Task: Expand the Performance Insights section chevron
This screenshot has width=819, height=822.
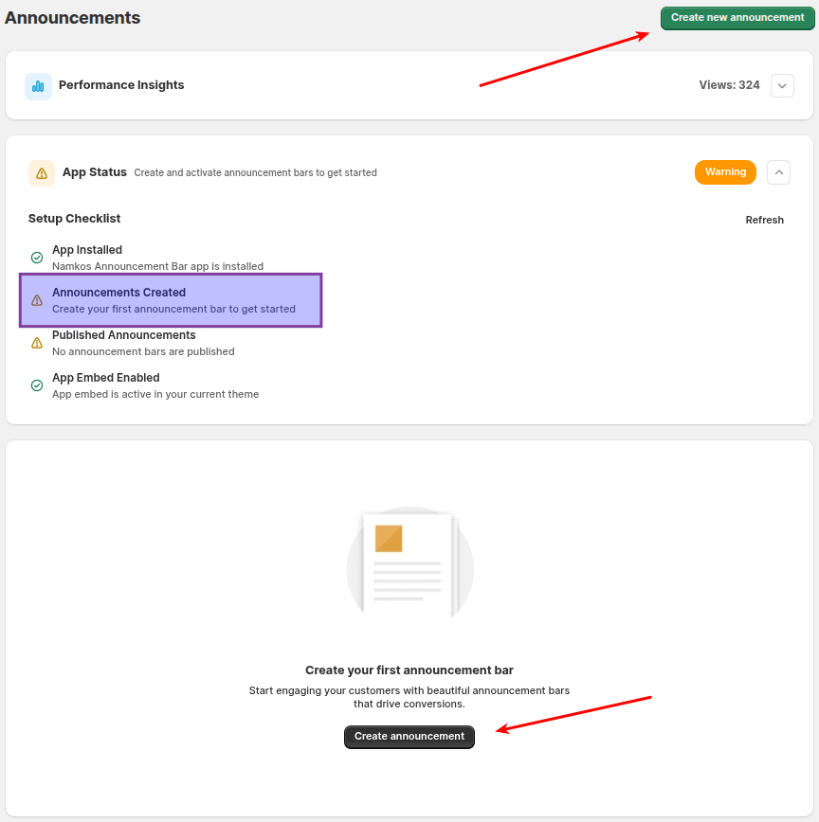Action: (782, 85)
